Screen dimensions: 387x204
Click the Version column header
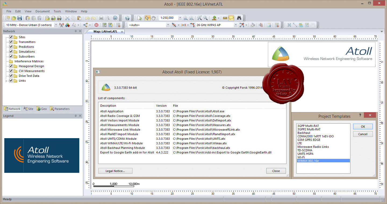pos(163,106)
